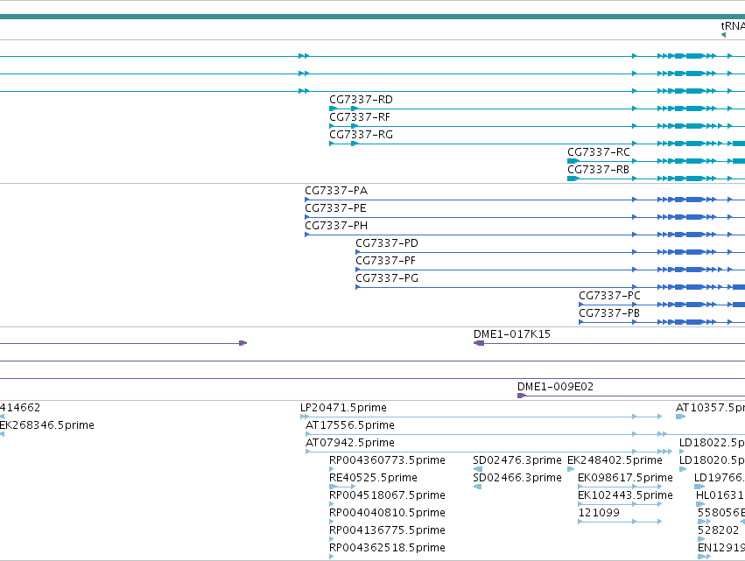
Task: Click the RP004040810.5prime EST label
Action: (x=387, y=514)
